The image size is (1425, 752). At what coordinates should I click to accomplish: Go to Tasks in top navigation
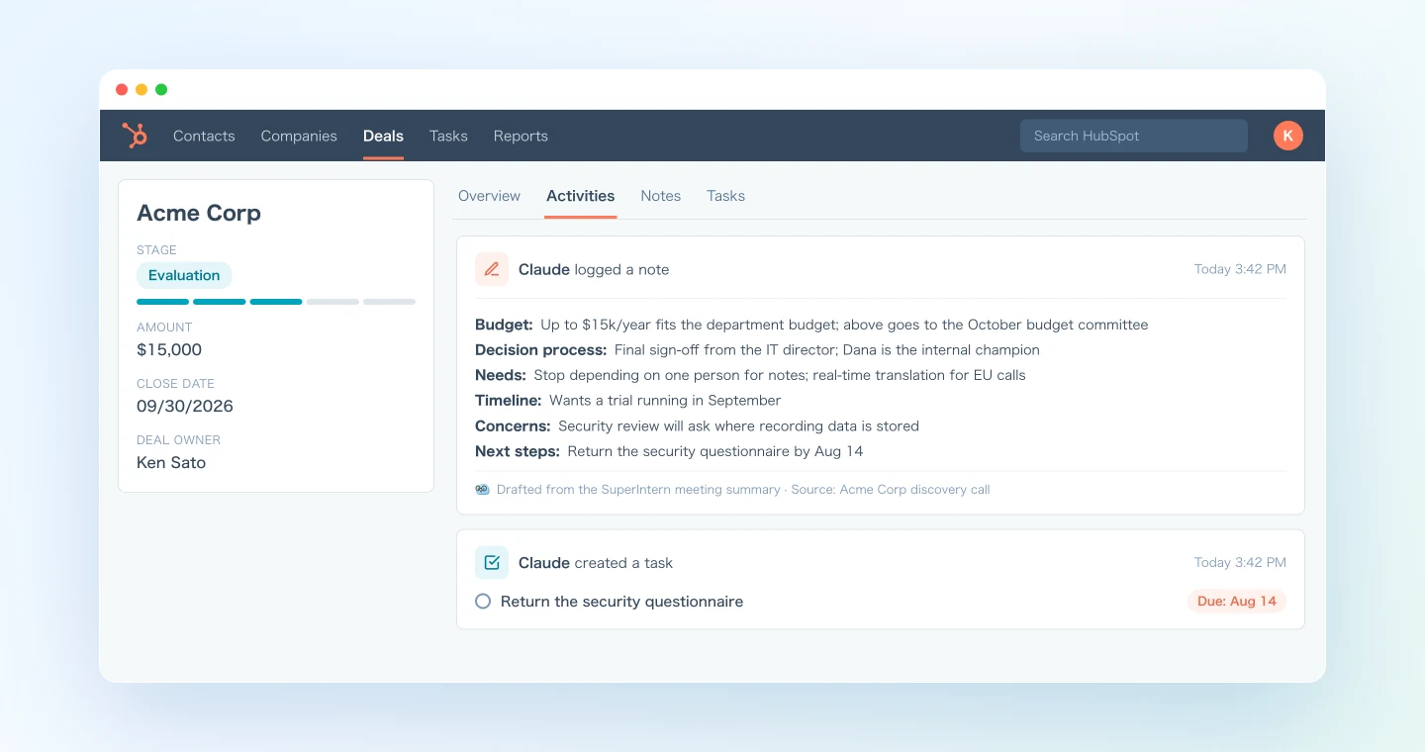(448, 136)
